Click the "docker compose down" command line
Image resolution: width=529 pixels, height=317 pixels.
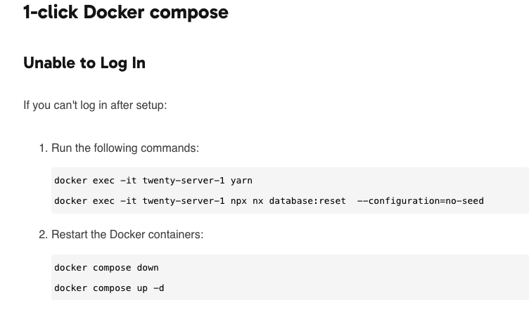[x=106, y=268]
